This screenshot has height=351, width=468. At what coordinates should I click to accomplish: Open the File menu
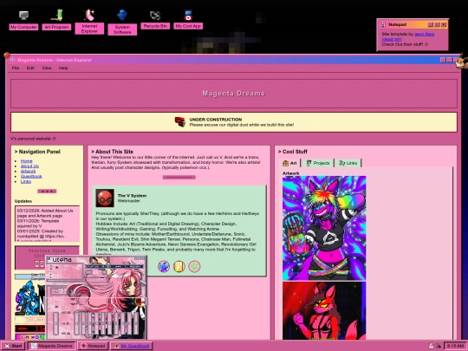[x=16, y=68]
